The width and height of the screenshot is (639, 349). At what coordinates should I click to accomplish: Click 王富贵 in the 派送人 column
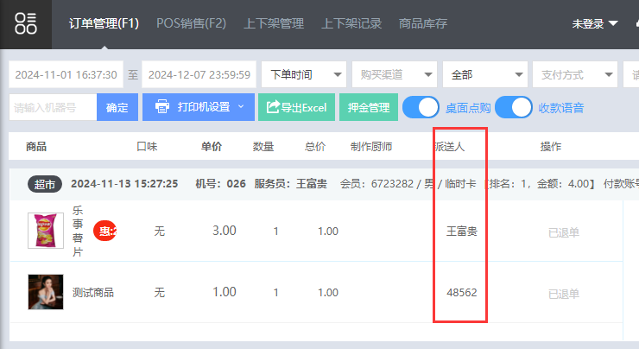462,232
